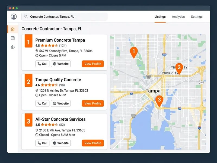
Task: Select map pin 2 near Ybor City
Action: [x=179, y=69]
